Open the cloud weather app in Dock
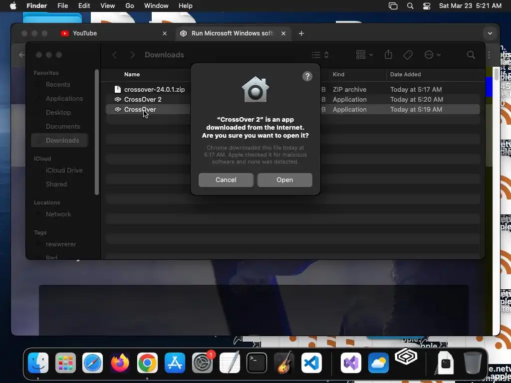 tap(378, 363)
